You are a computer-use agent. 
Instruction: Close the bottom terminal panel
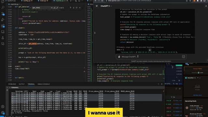click(162, 84)
